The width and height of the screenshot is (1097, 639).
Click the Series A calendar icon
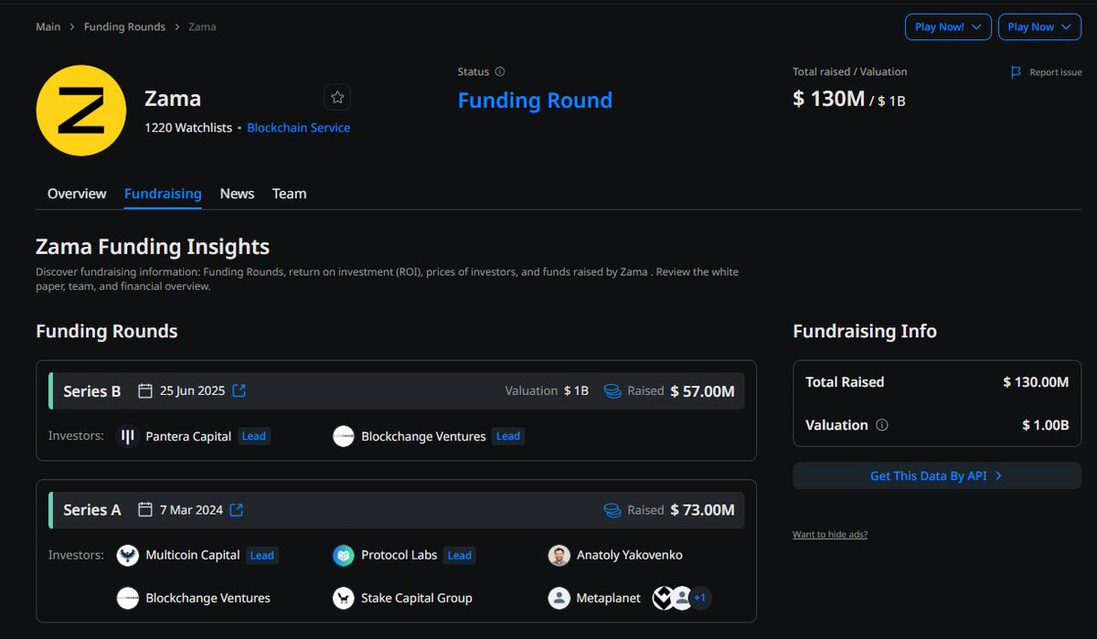(x=144, y=509)
